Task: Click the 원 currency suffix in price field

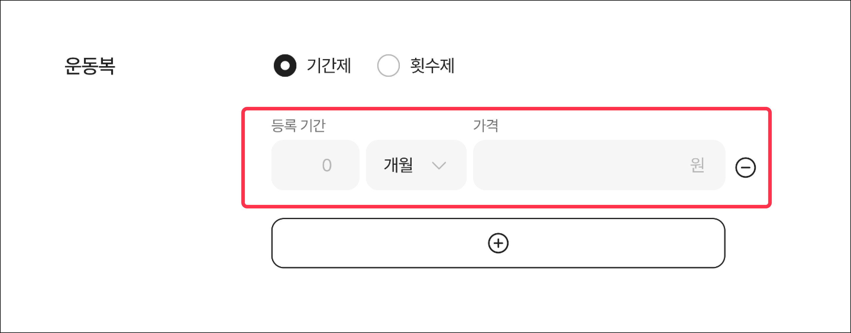Action: click(697, 165)
